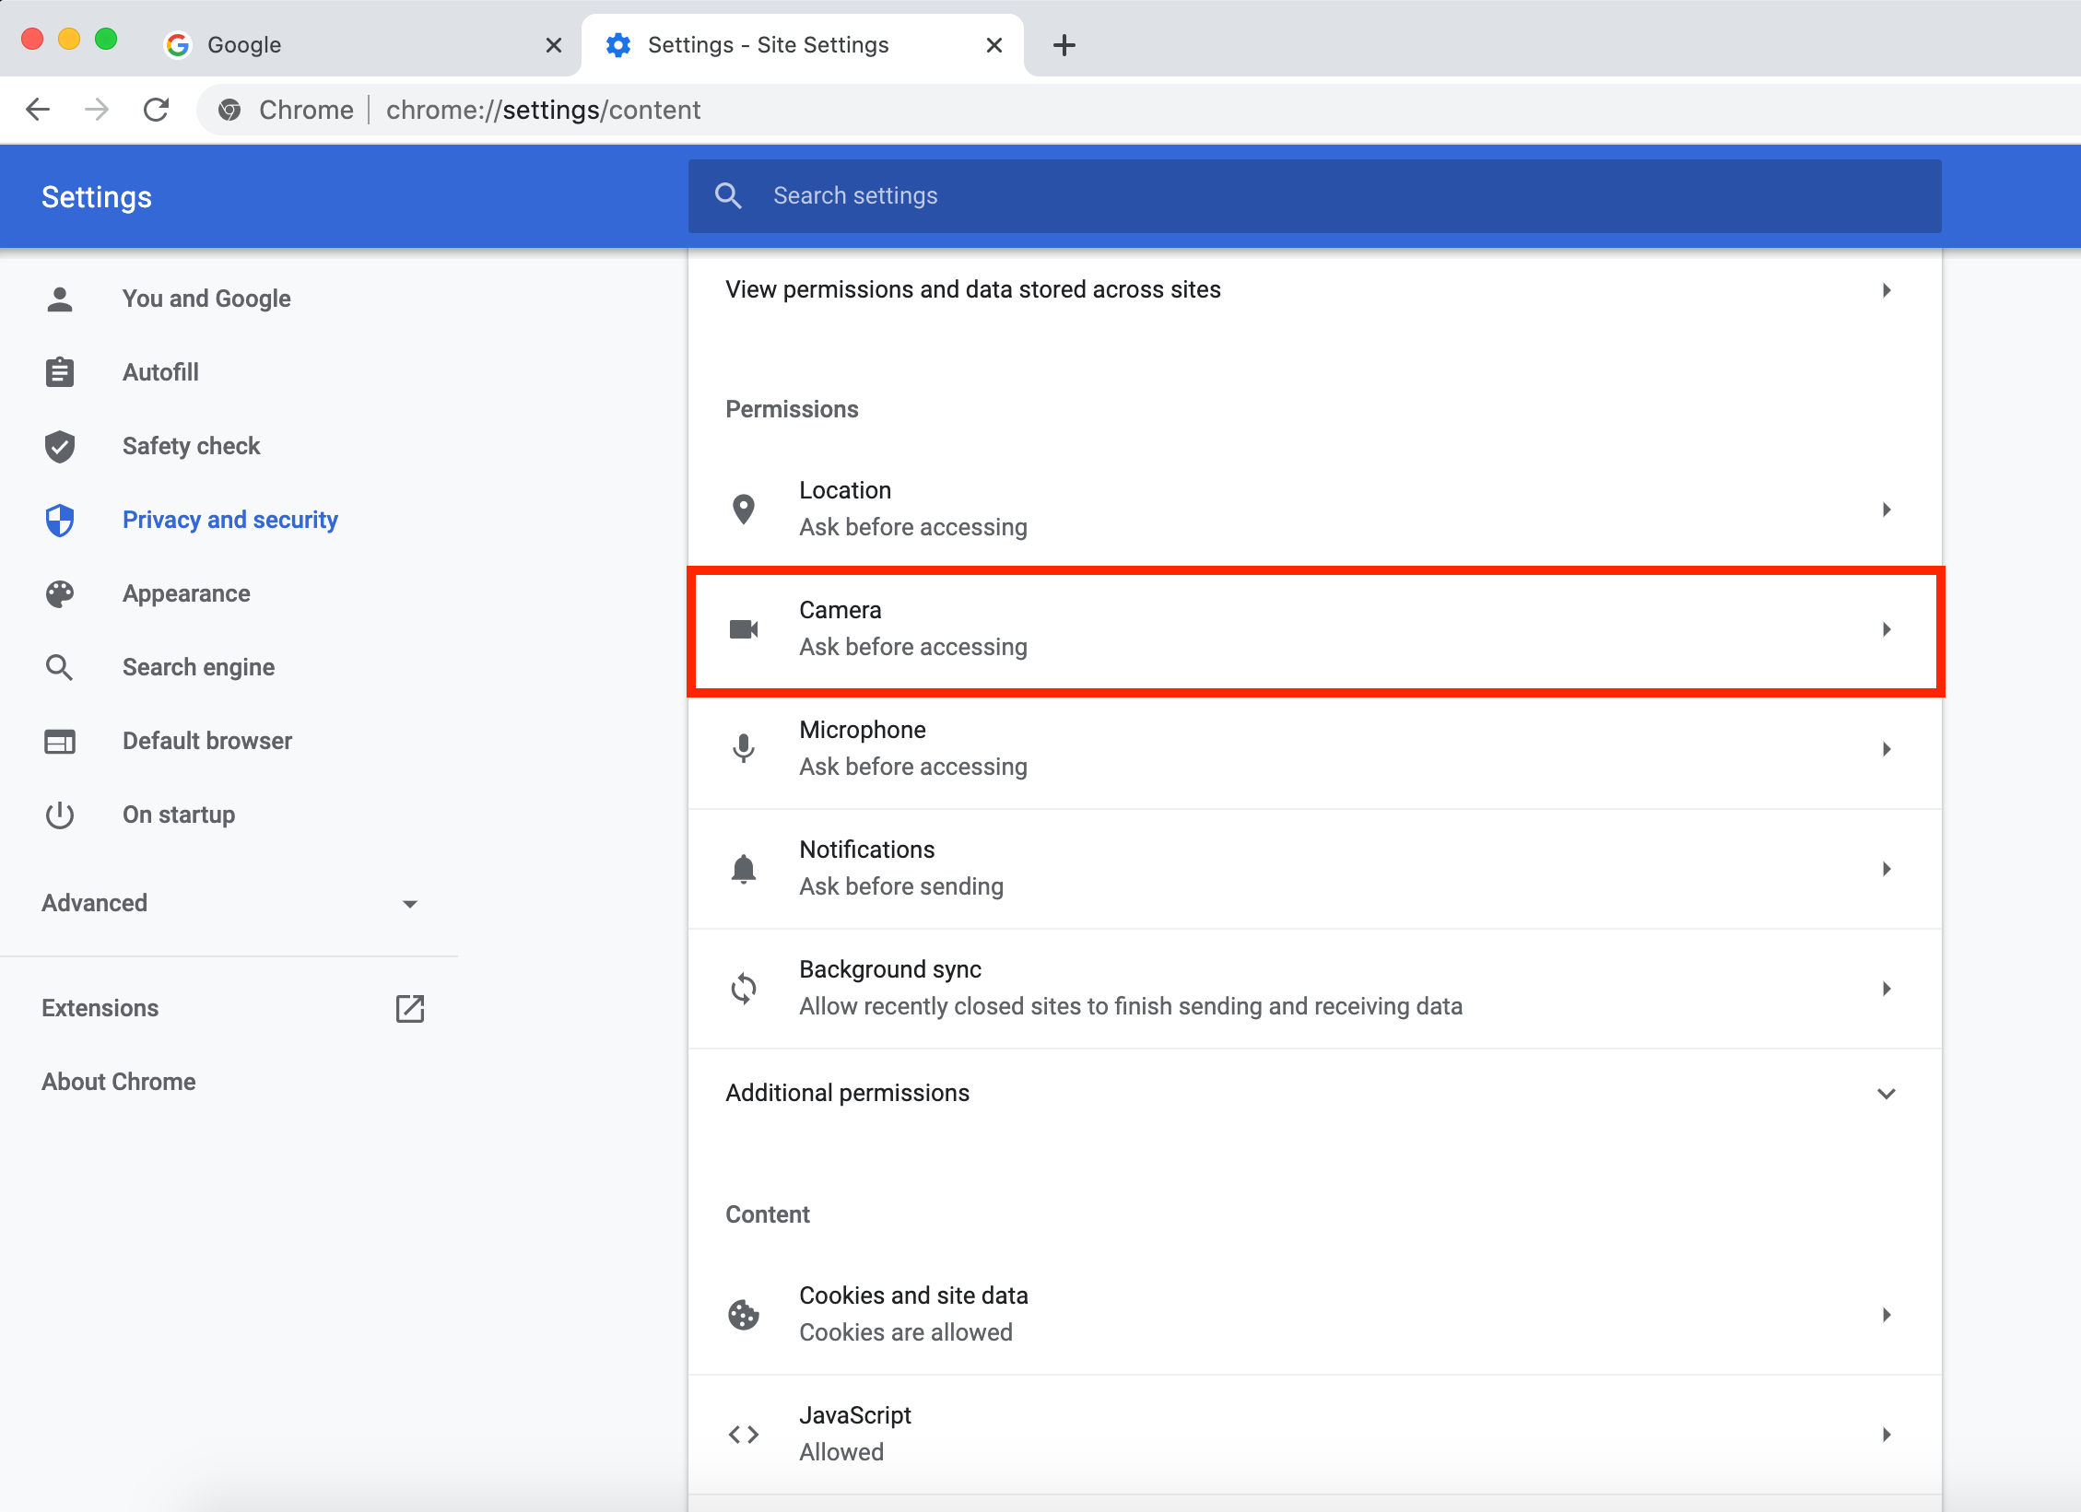This screenshot has height=1512, width=2081.
Task: Open Camera settings arrow
Action: tap(1886, 629)
